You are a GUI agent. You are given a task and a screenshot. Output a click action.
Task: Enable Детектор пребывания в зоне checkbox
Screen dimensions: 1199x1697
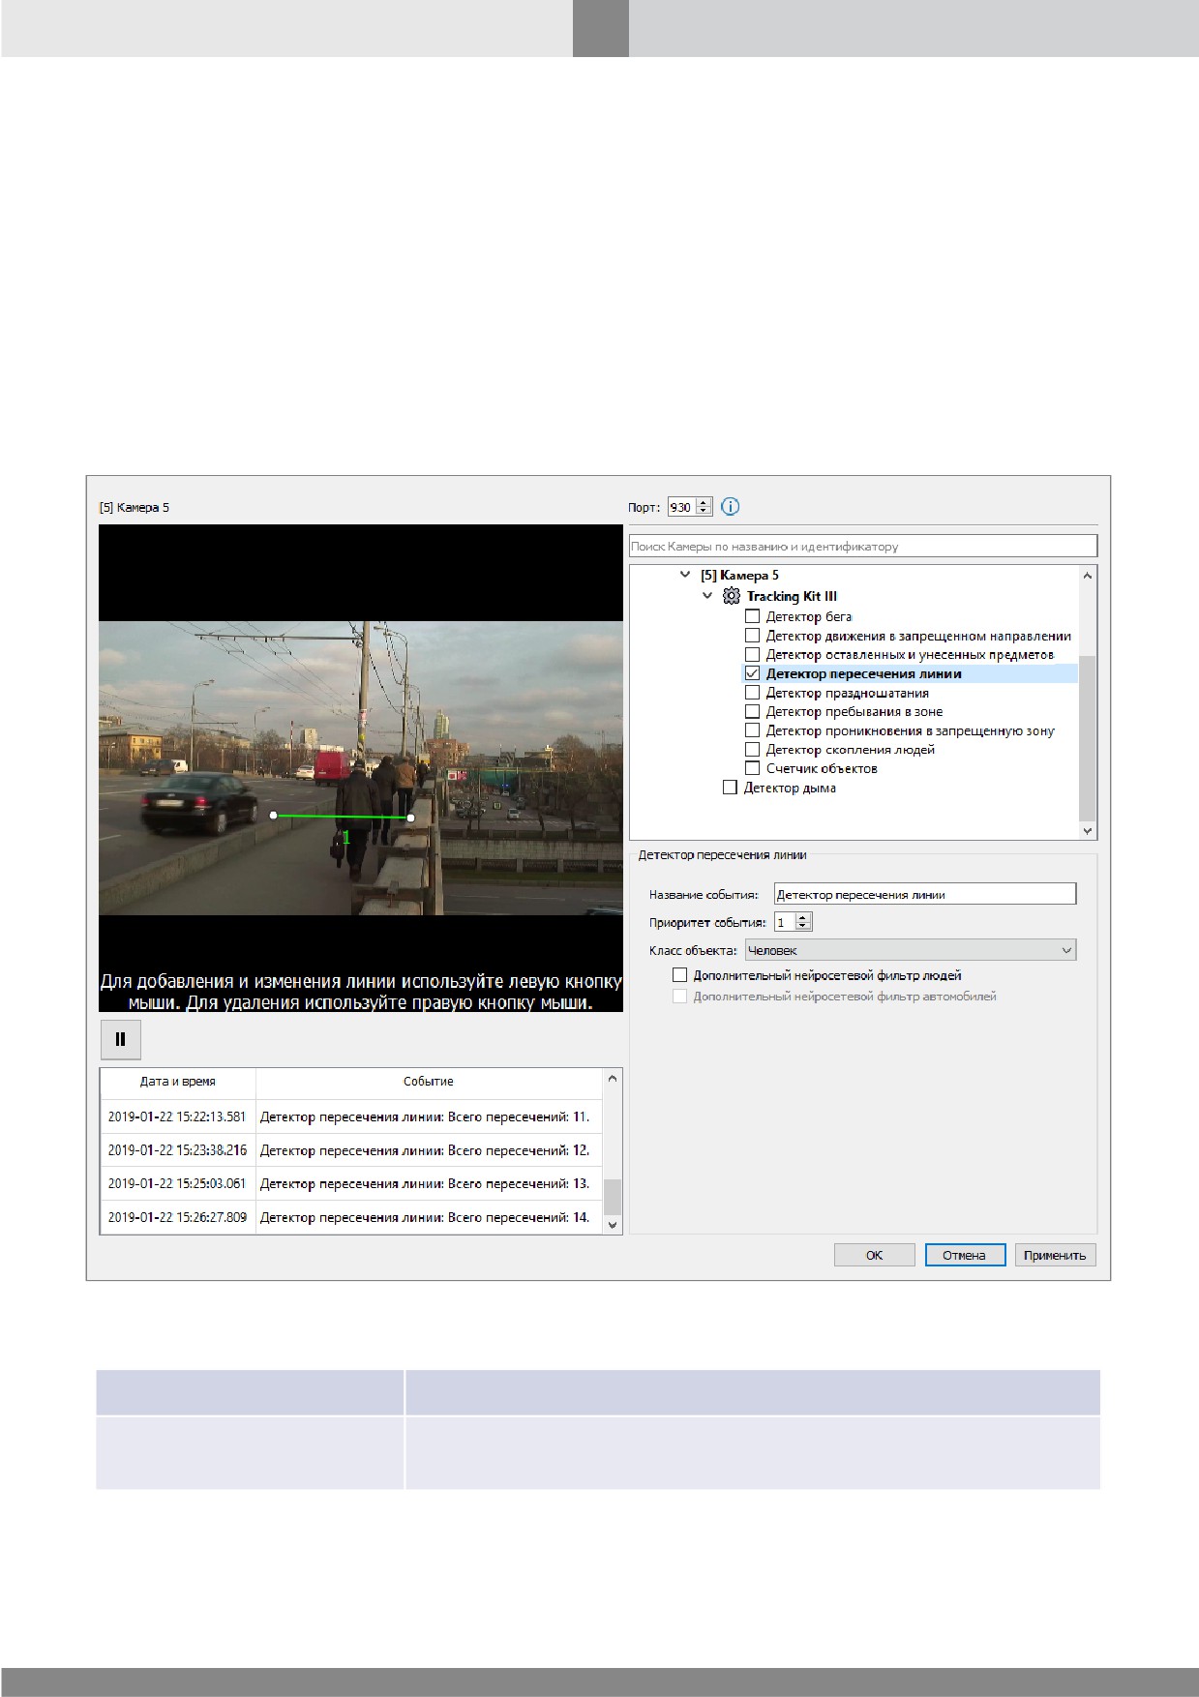tap(752, 711)
